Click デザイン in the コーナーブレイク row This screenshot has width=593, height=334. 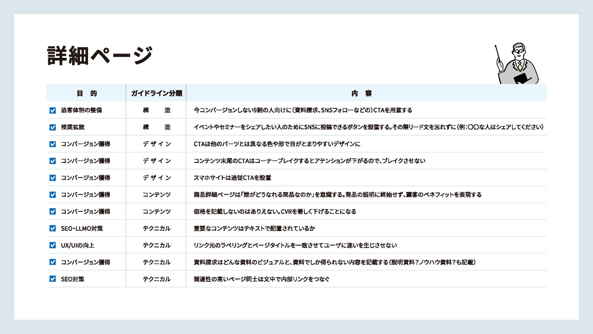coord(157,161)
